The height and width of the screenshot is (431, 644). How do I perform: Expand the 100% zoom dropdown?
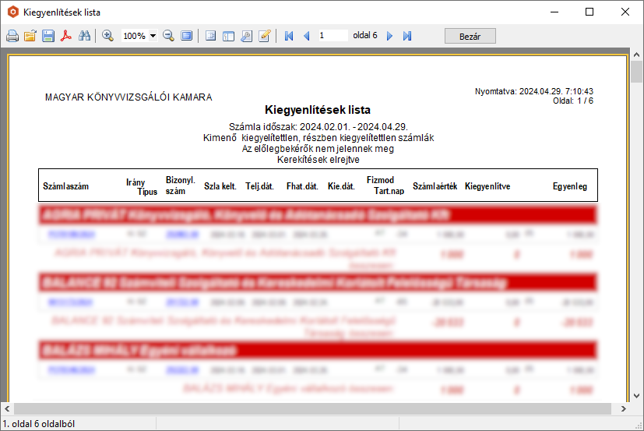[153, 36]
